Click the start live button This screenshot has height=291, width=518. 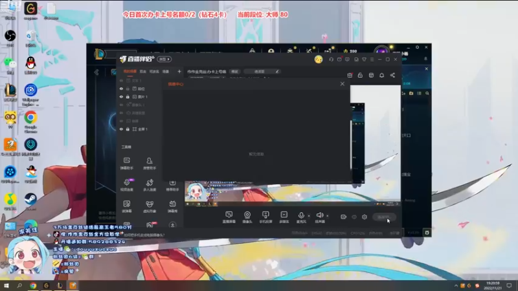[x=384, y=217]
